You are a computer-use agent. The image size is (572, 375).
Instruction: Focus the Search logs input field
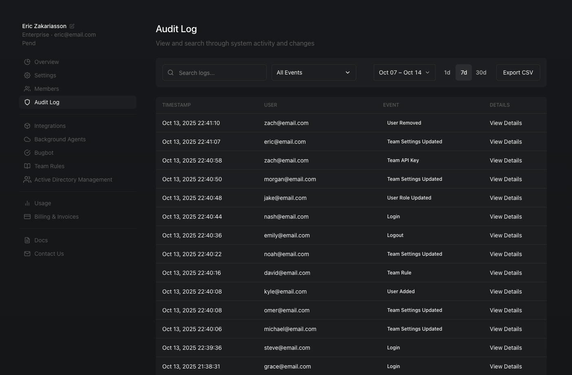point(220,73)
